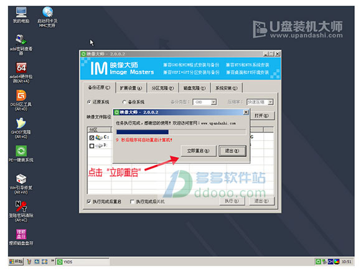Enable the 执行完成后关机 checkbox
Viewport: 361px width, 274px height.
click(x=132, y=202)
